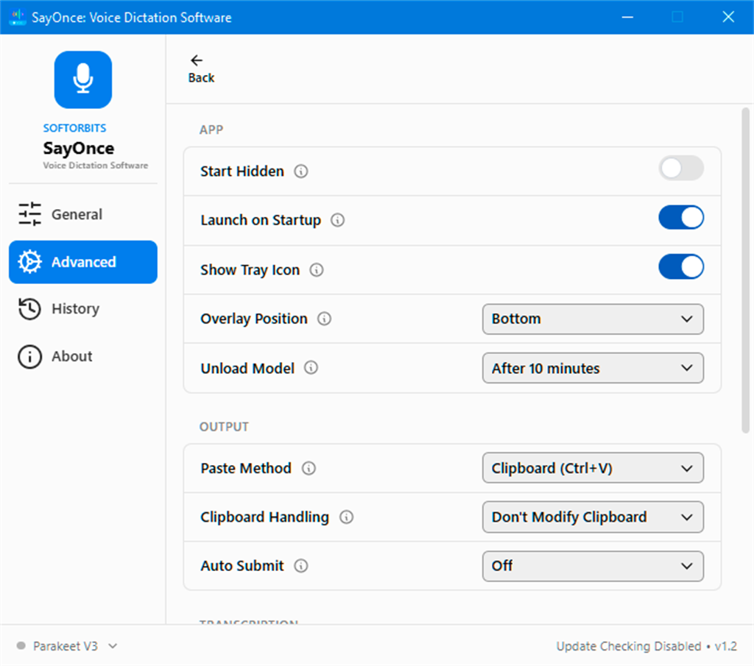The width and height of the screenshot is (754, 666).
Task: Click the Voice Dictation Software tagline
Action: tap(95, 166)
